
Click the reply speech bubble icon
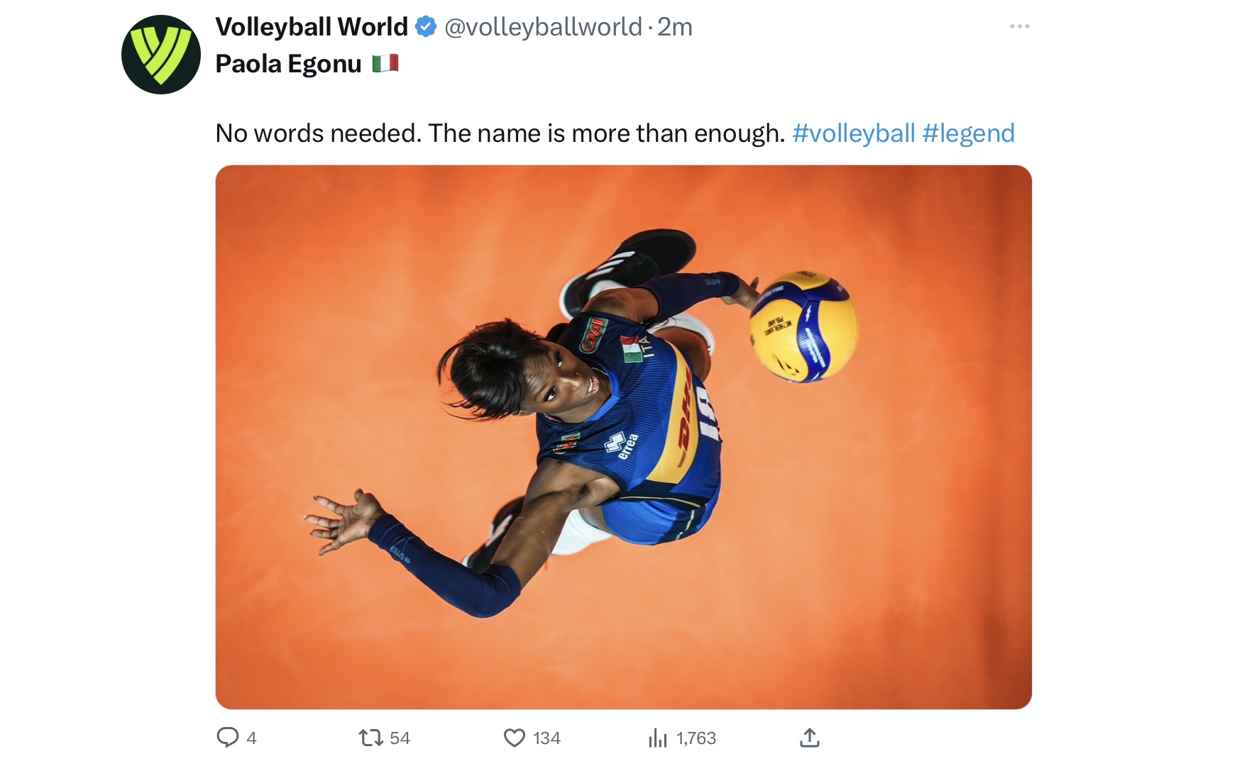point(227,738)
